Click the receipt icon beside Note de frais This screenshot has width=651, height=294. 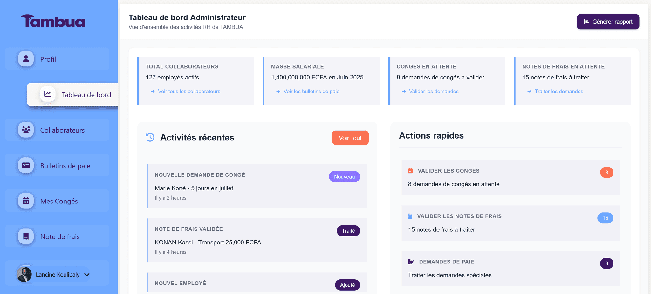point(26,236)
